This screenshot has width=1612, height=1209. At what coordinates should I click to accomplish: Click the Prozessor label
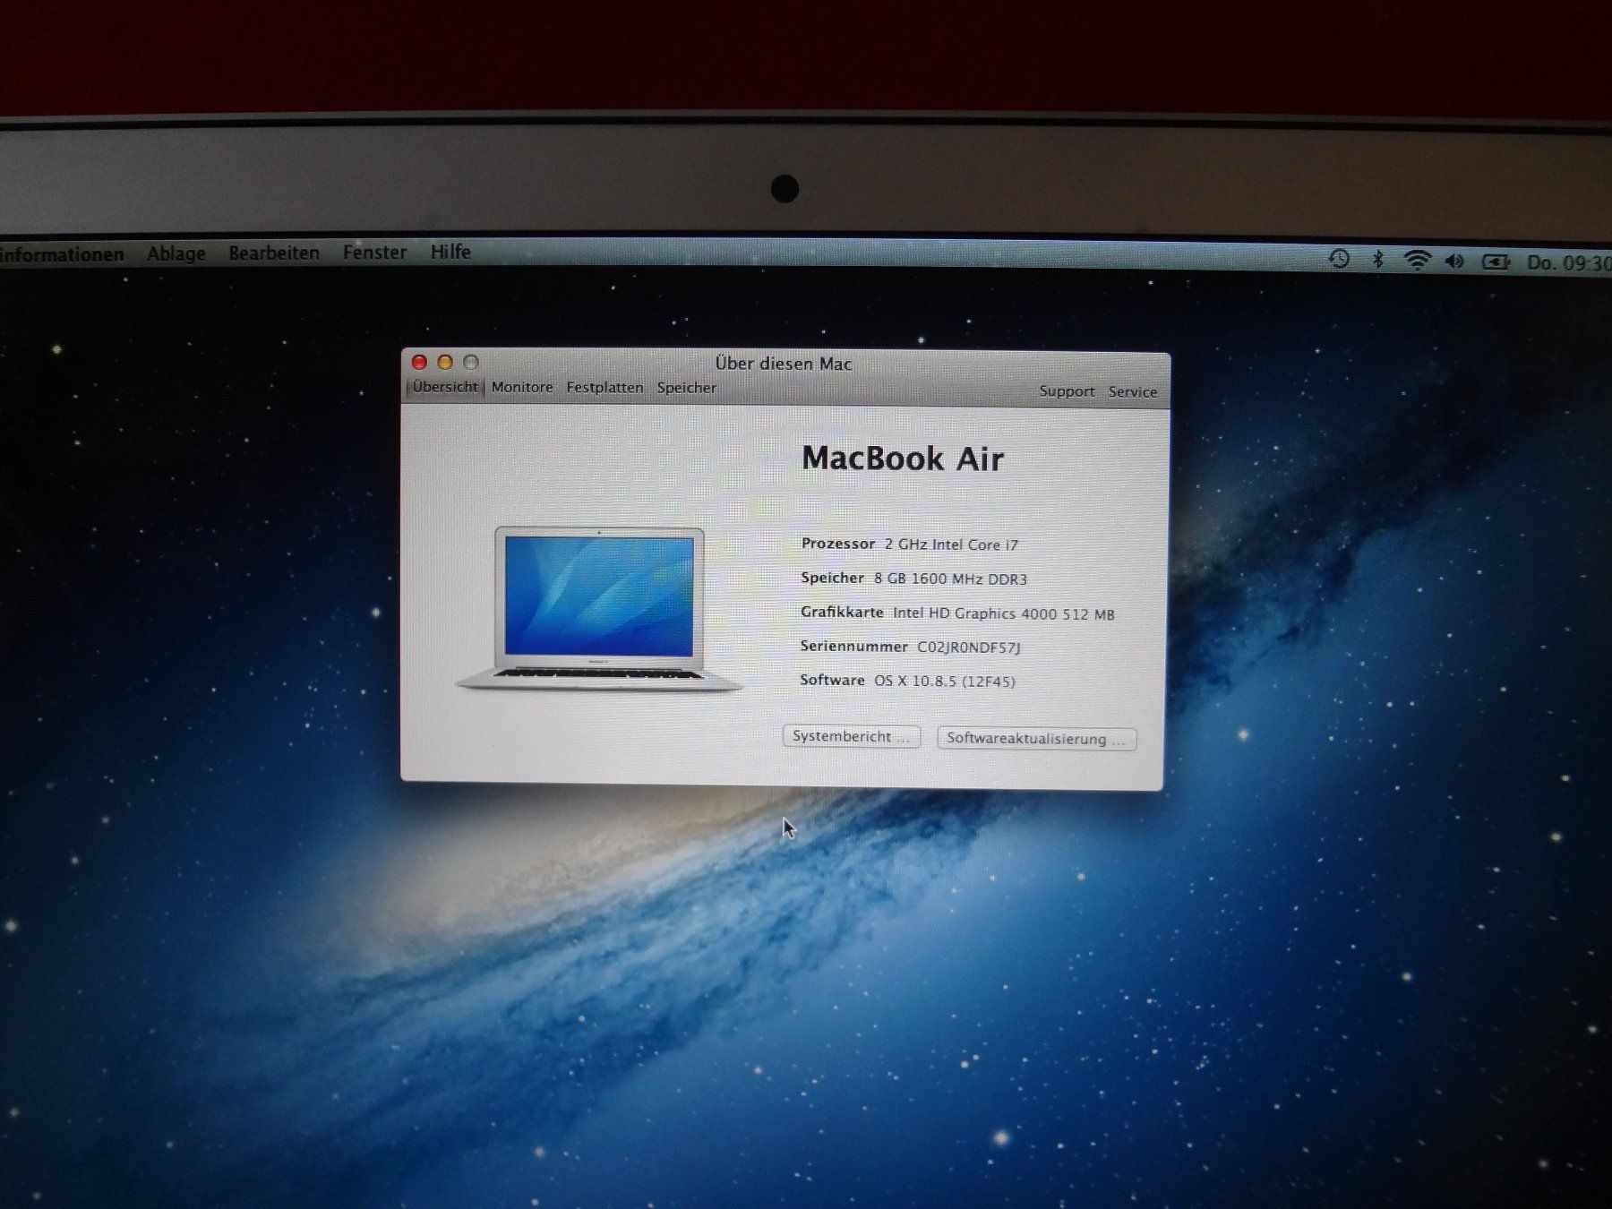point(838,544)
